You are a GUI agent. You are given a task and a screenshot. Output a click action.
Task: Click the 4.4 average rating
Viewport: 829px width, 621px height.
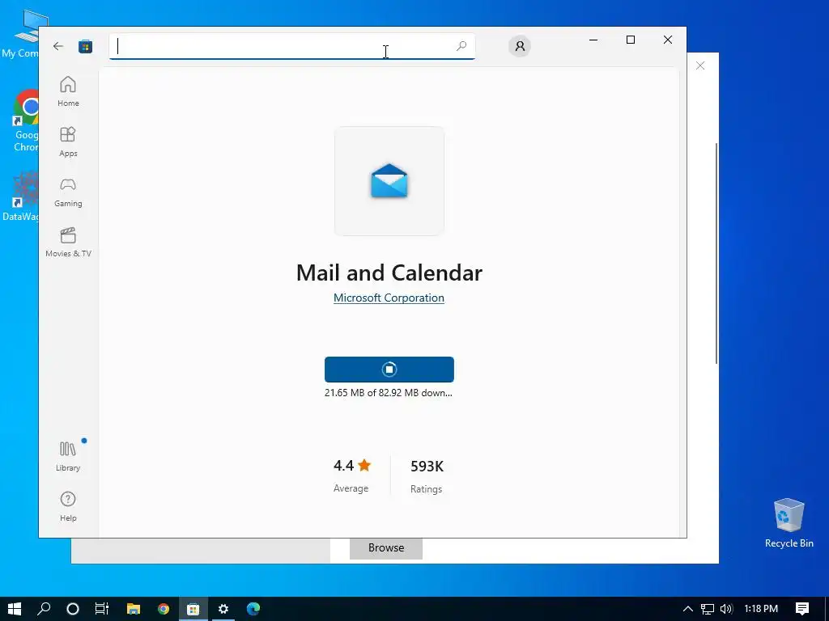coord(352,466)
